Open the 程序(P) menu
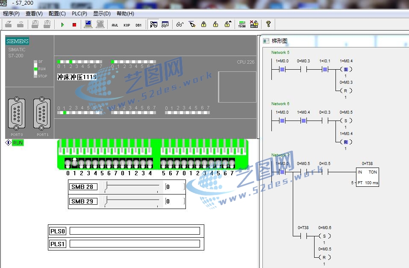 tap(11, 14)
